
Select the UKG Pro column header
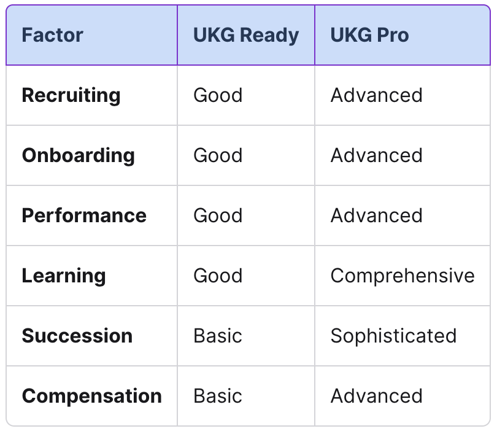coord(369,35)
